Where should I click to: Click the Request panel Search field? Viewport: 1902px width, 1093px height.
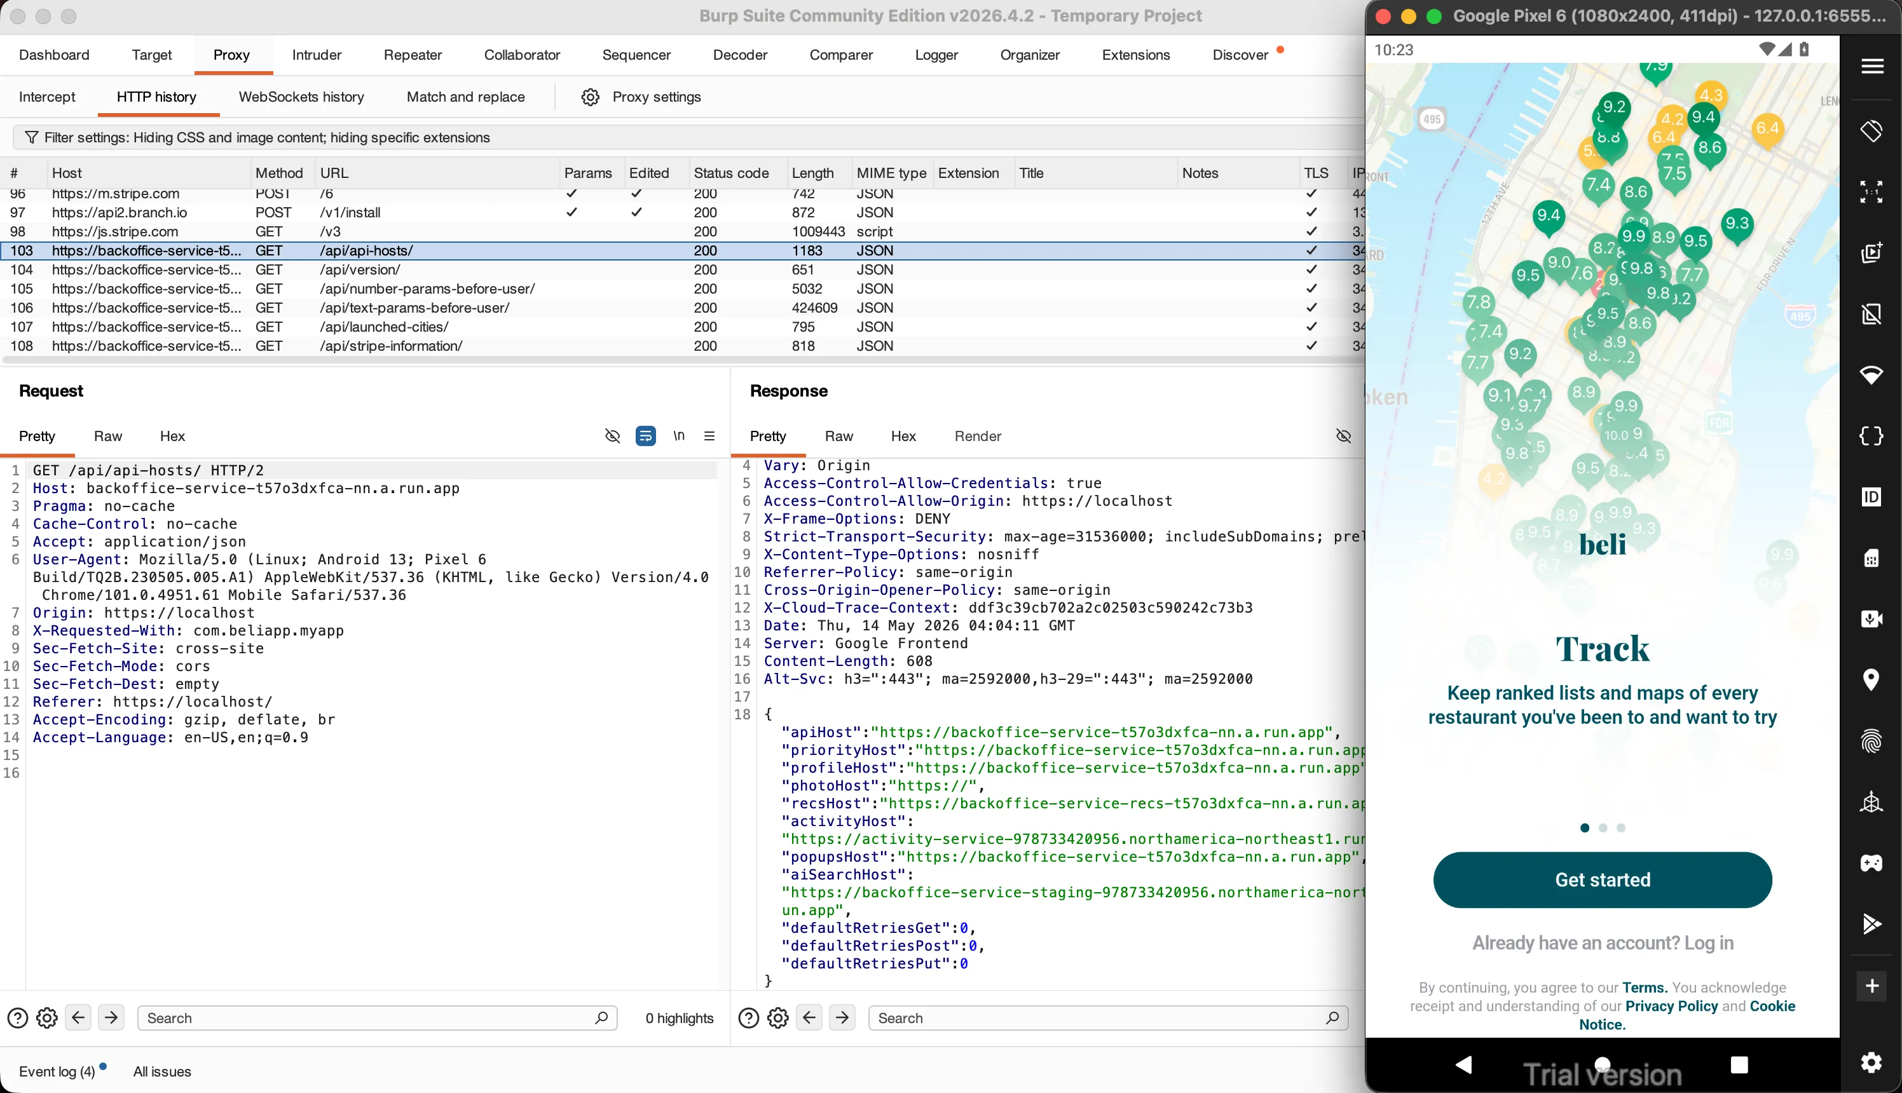coord(377,1018)
